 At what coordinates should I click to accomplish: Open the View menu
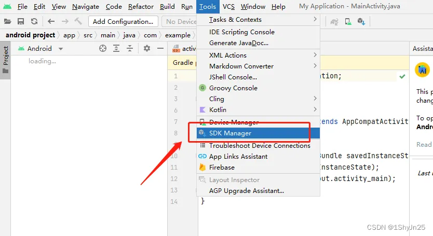click(x=59, y=6)
